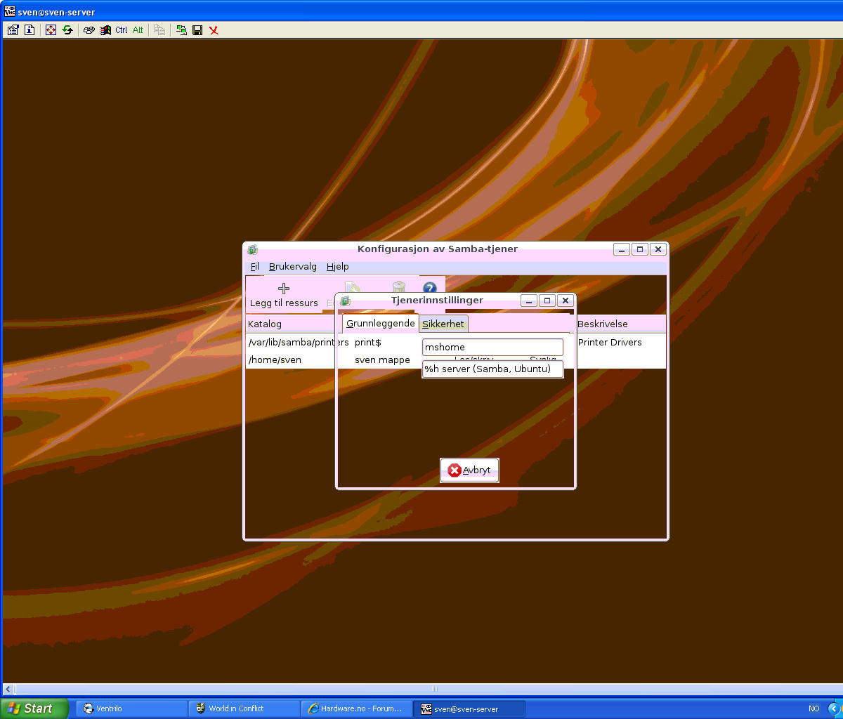Minimize the Konfigurasjon av Samba-tjener window
The image size is (843, 719).
(622, 249)
